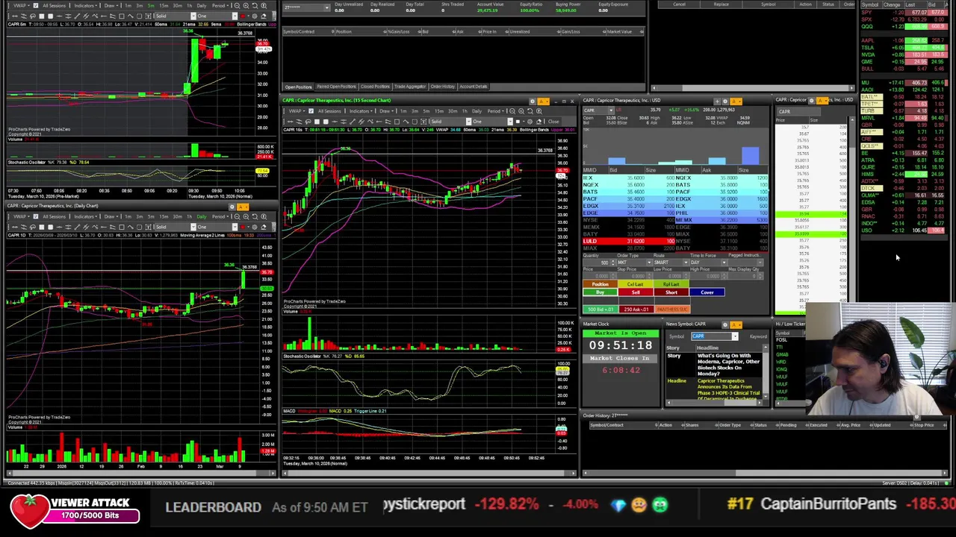956x537 pixels.
Task: Open settings gear on News window title
Action: [x=724, y=324]
